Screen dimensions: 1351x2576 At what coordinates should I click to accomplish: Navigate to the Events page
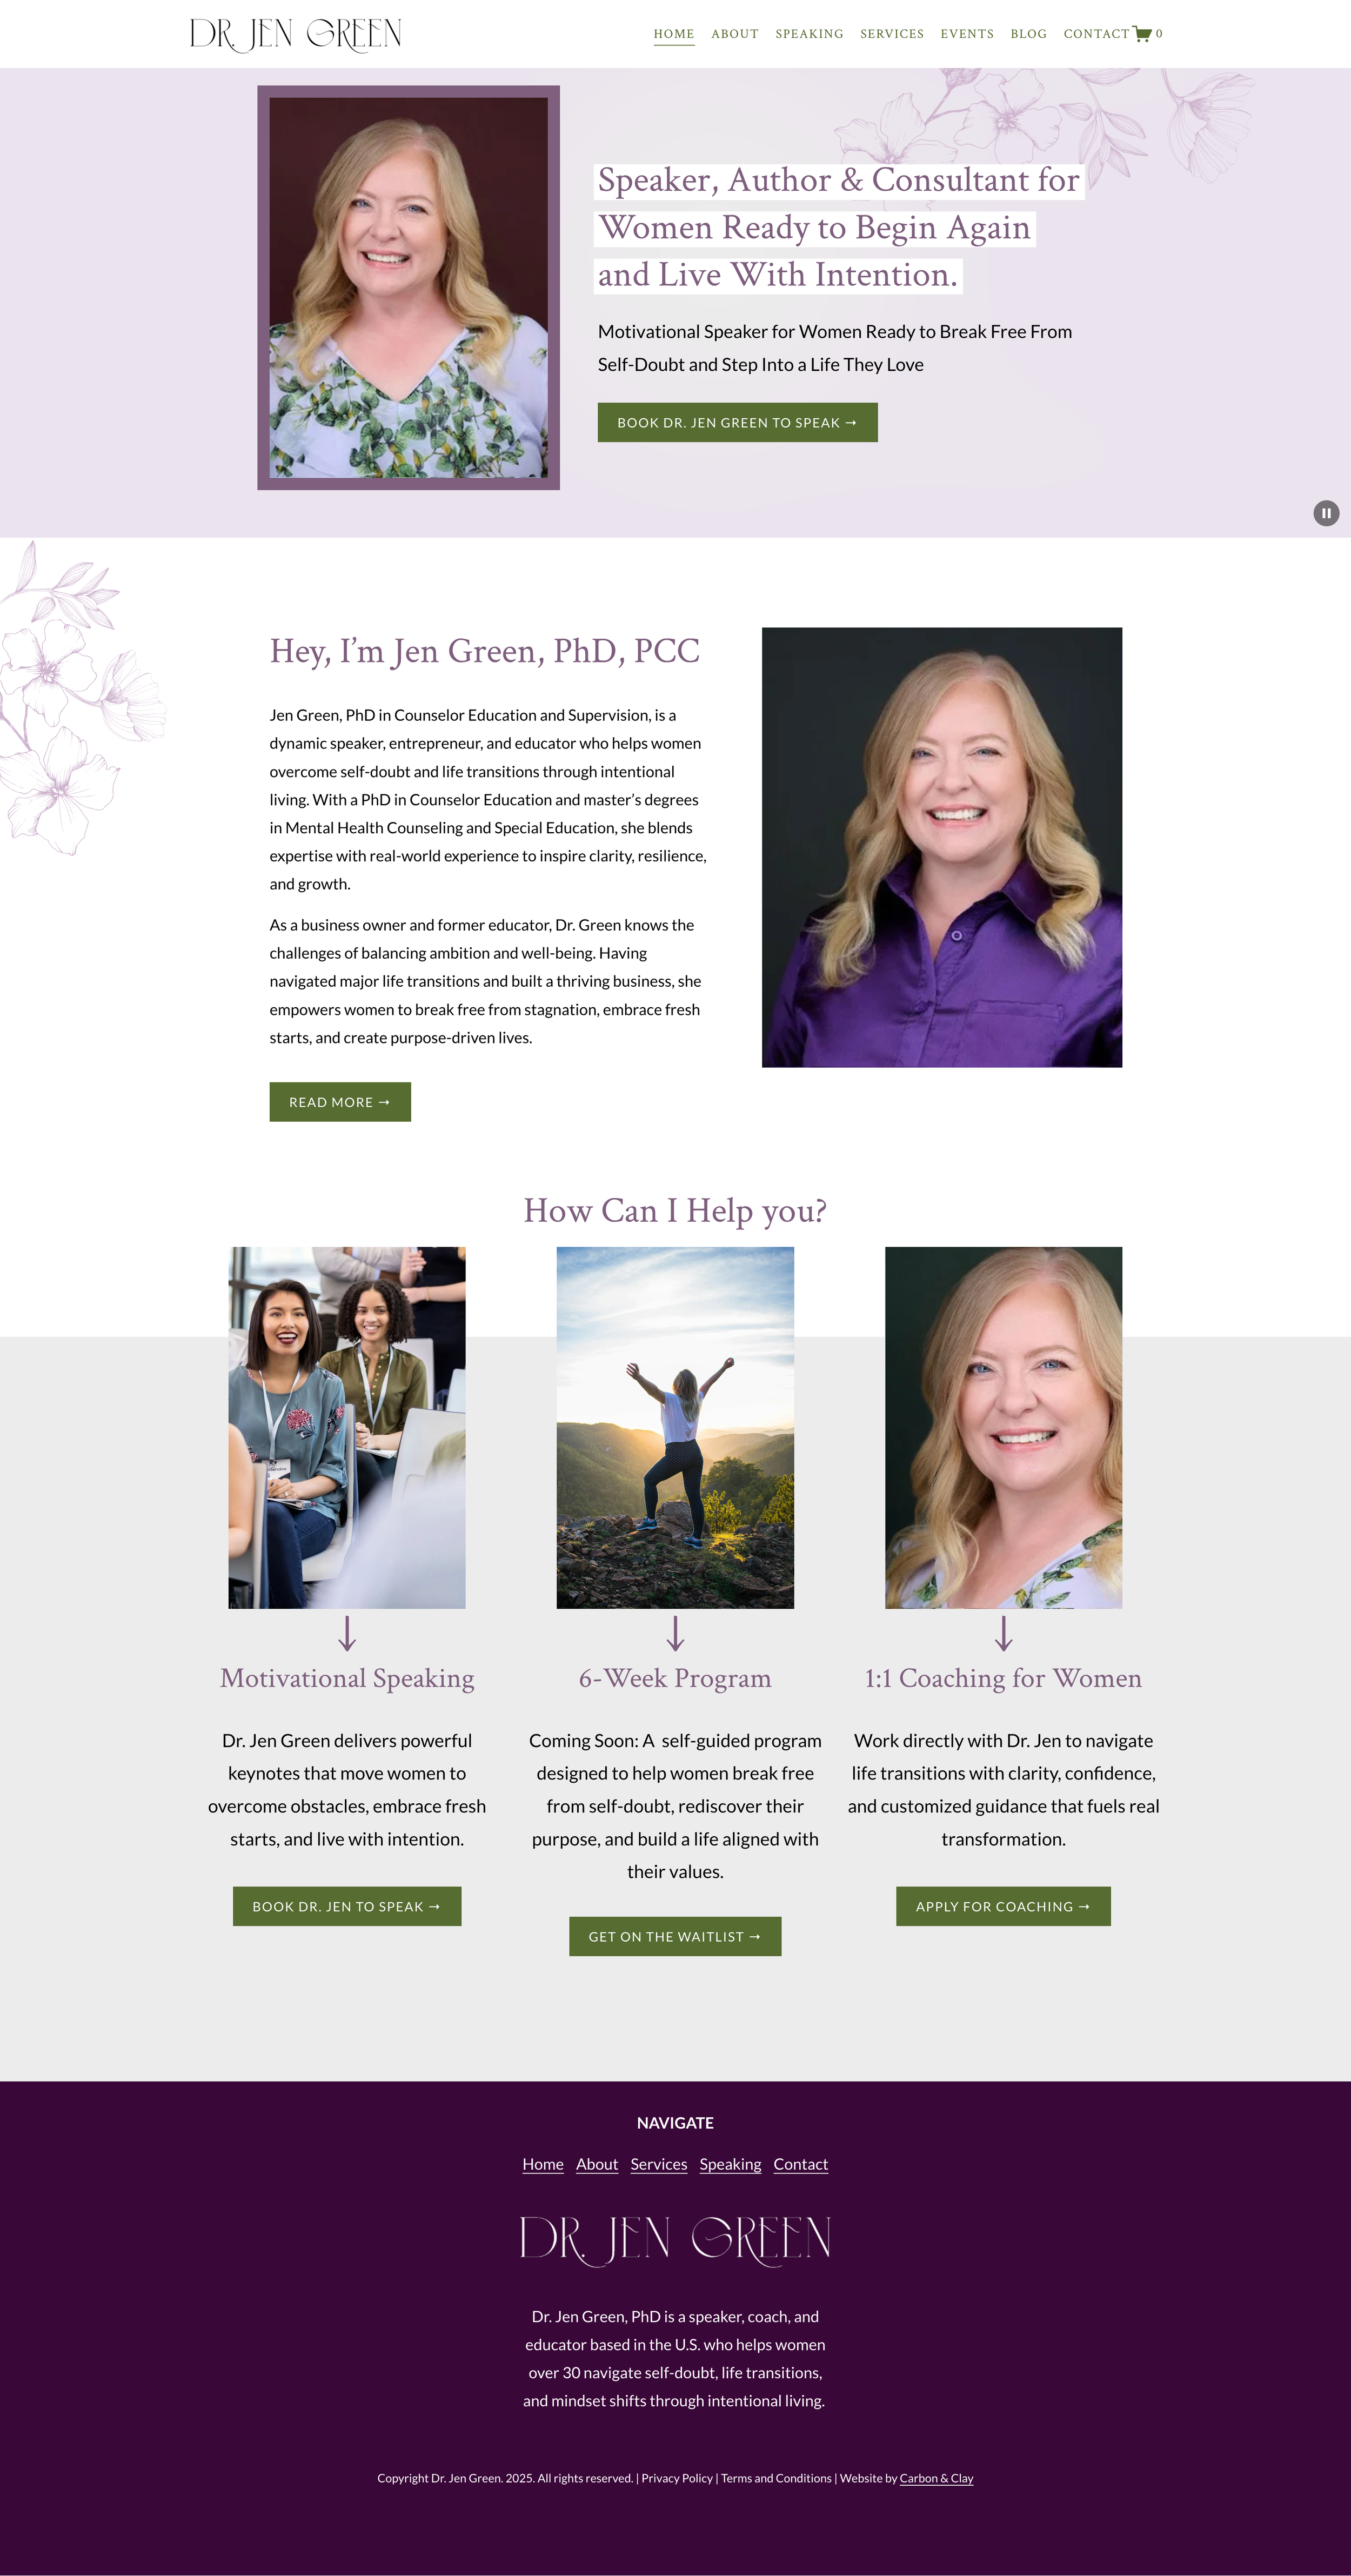coord(967,34)
